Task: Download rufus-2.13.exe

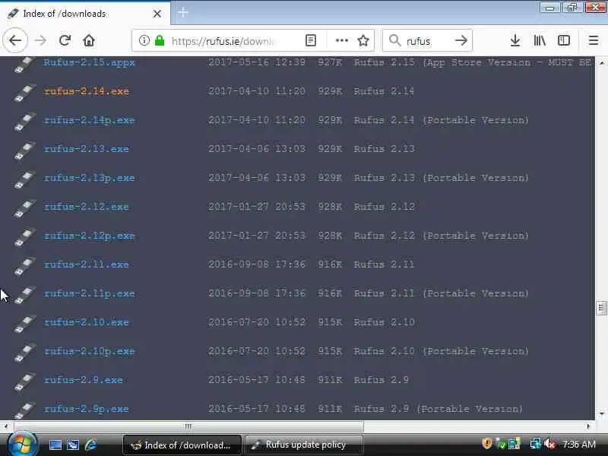Action: (x=86, y=149)
